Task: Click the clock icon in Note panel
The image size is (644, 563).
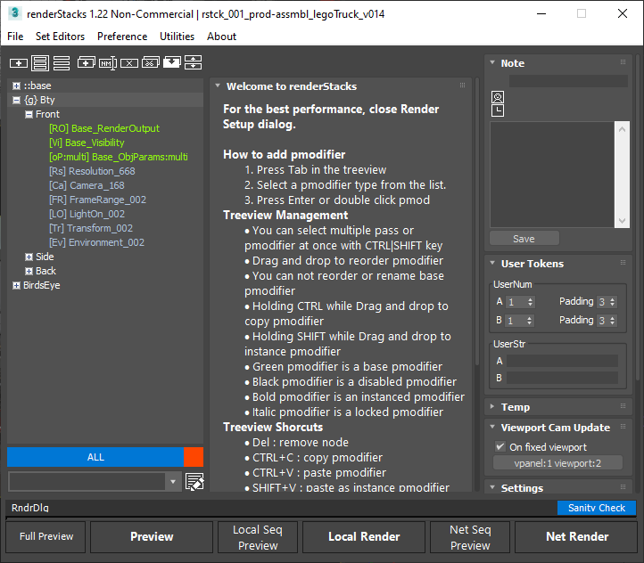Action: pyautogui.click(x=498, y=110)
